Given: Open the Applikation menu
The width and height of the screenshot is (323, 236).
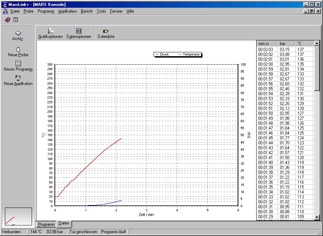Looking at the screenshot, I should pyautogui.click(x=67, y=11).
